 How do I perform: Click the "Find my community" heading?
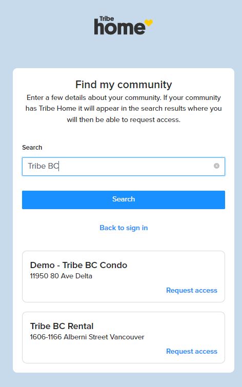[x=124, y=85]
